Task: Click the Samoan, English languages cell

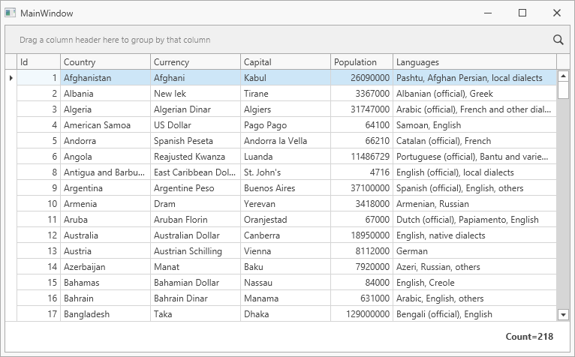Action: [x=475, y=125]
